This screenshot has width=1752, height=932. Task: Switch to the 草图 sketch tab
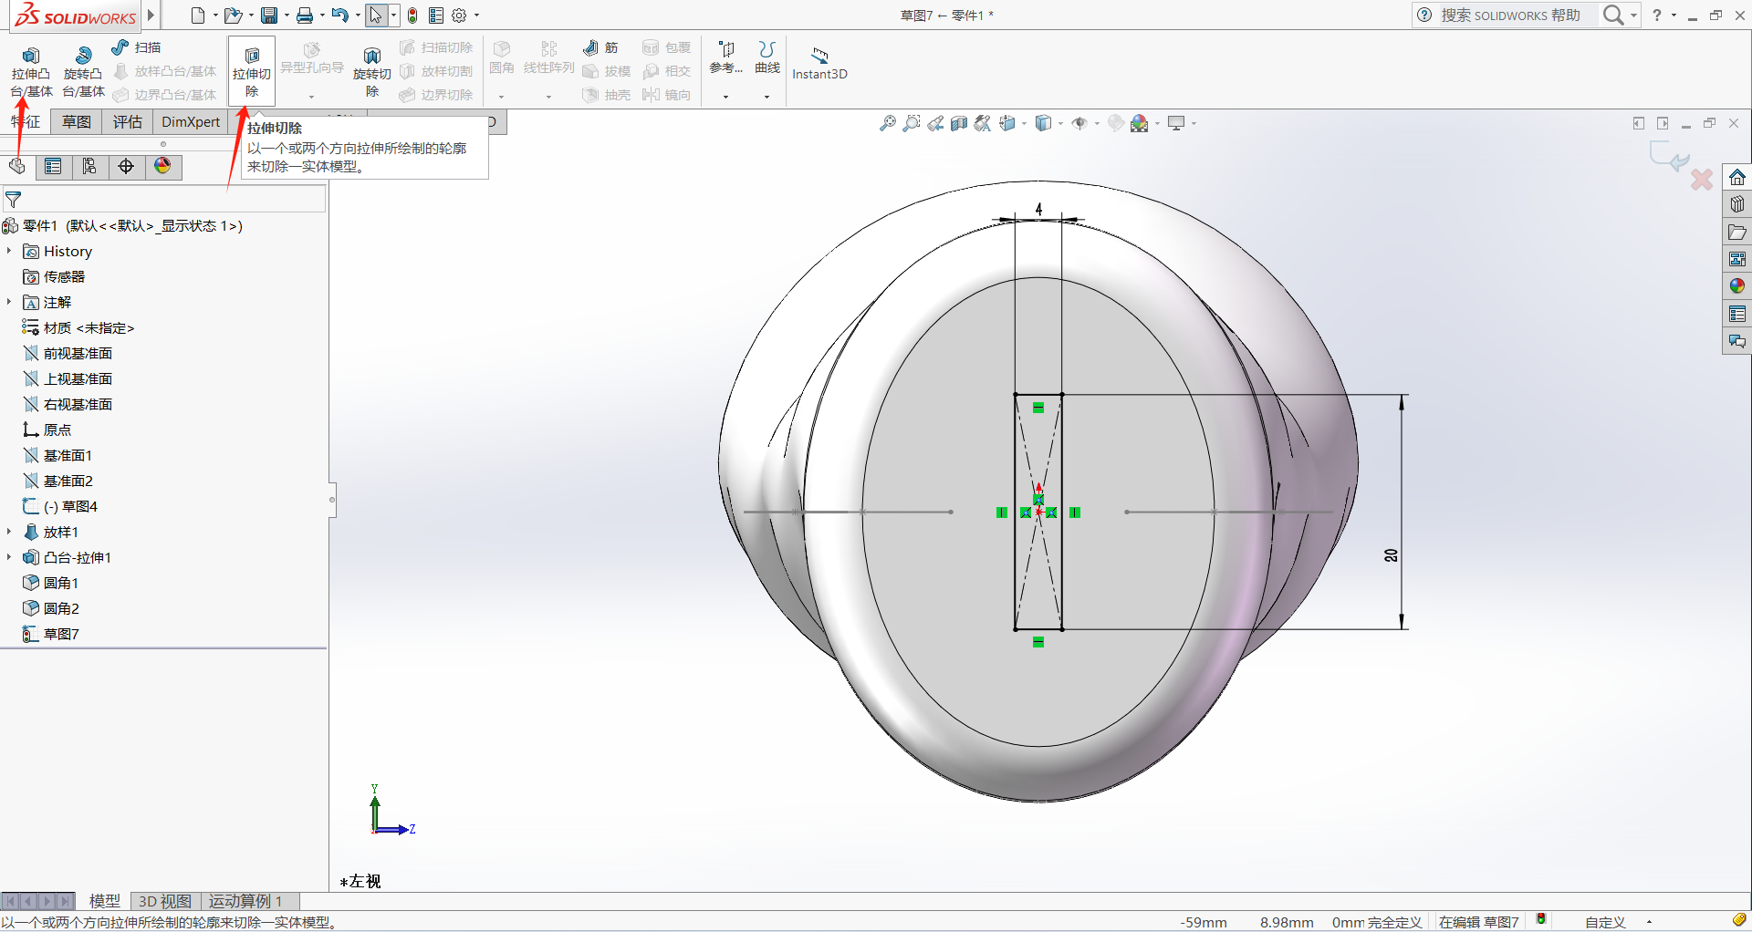click(77, 122)
